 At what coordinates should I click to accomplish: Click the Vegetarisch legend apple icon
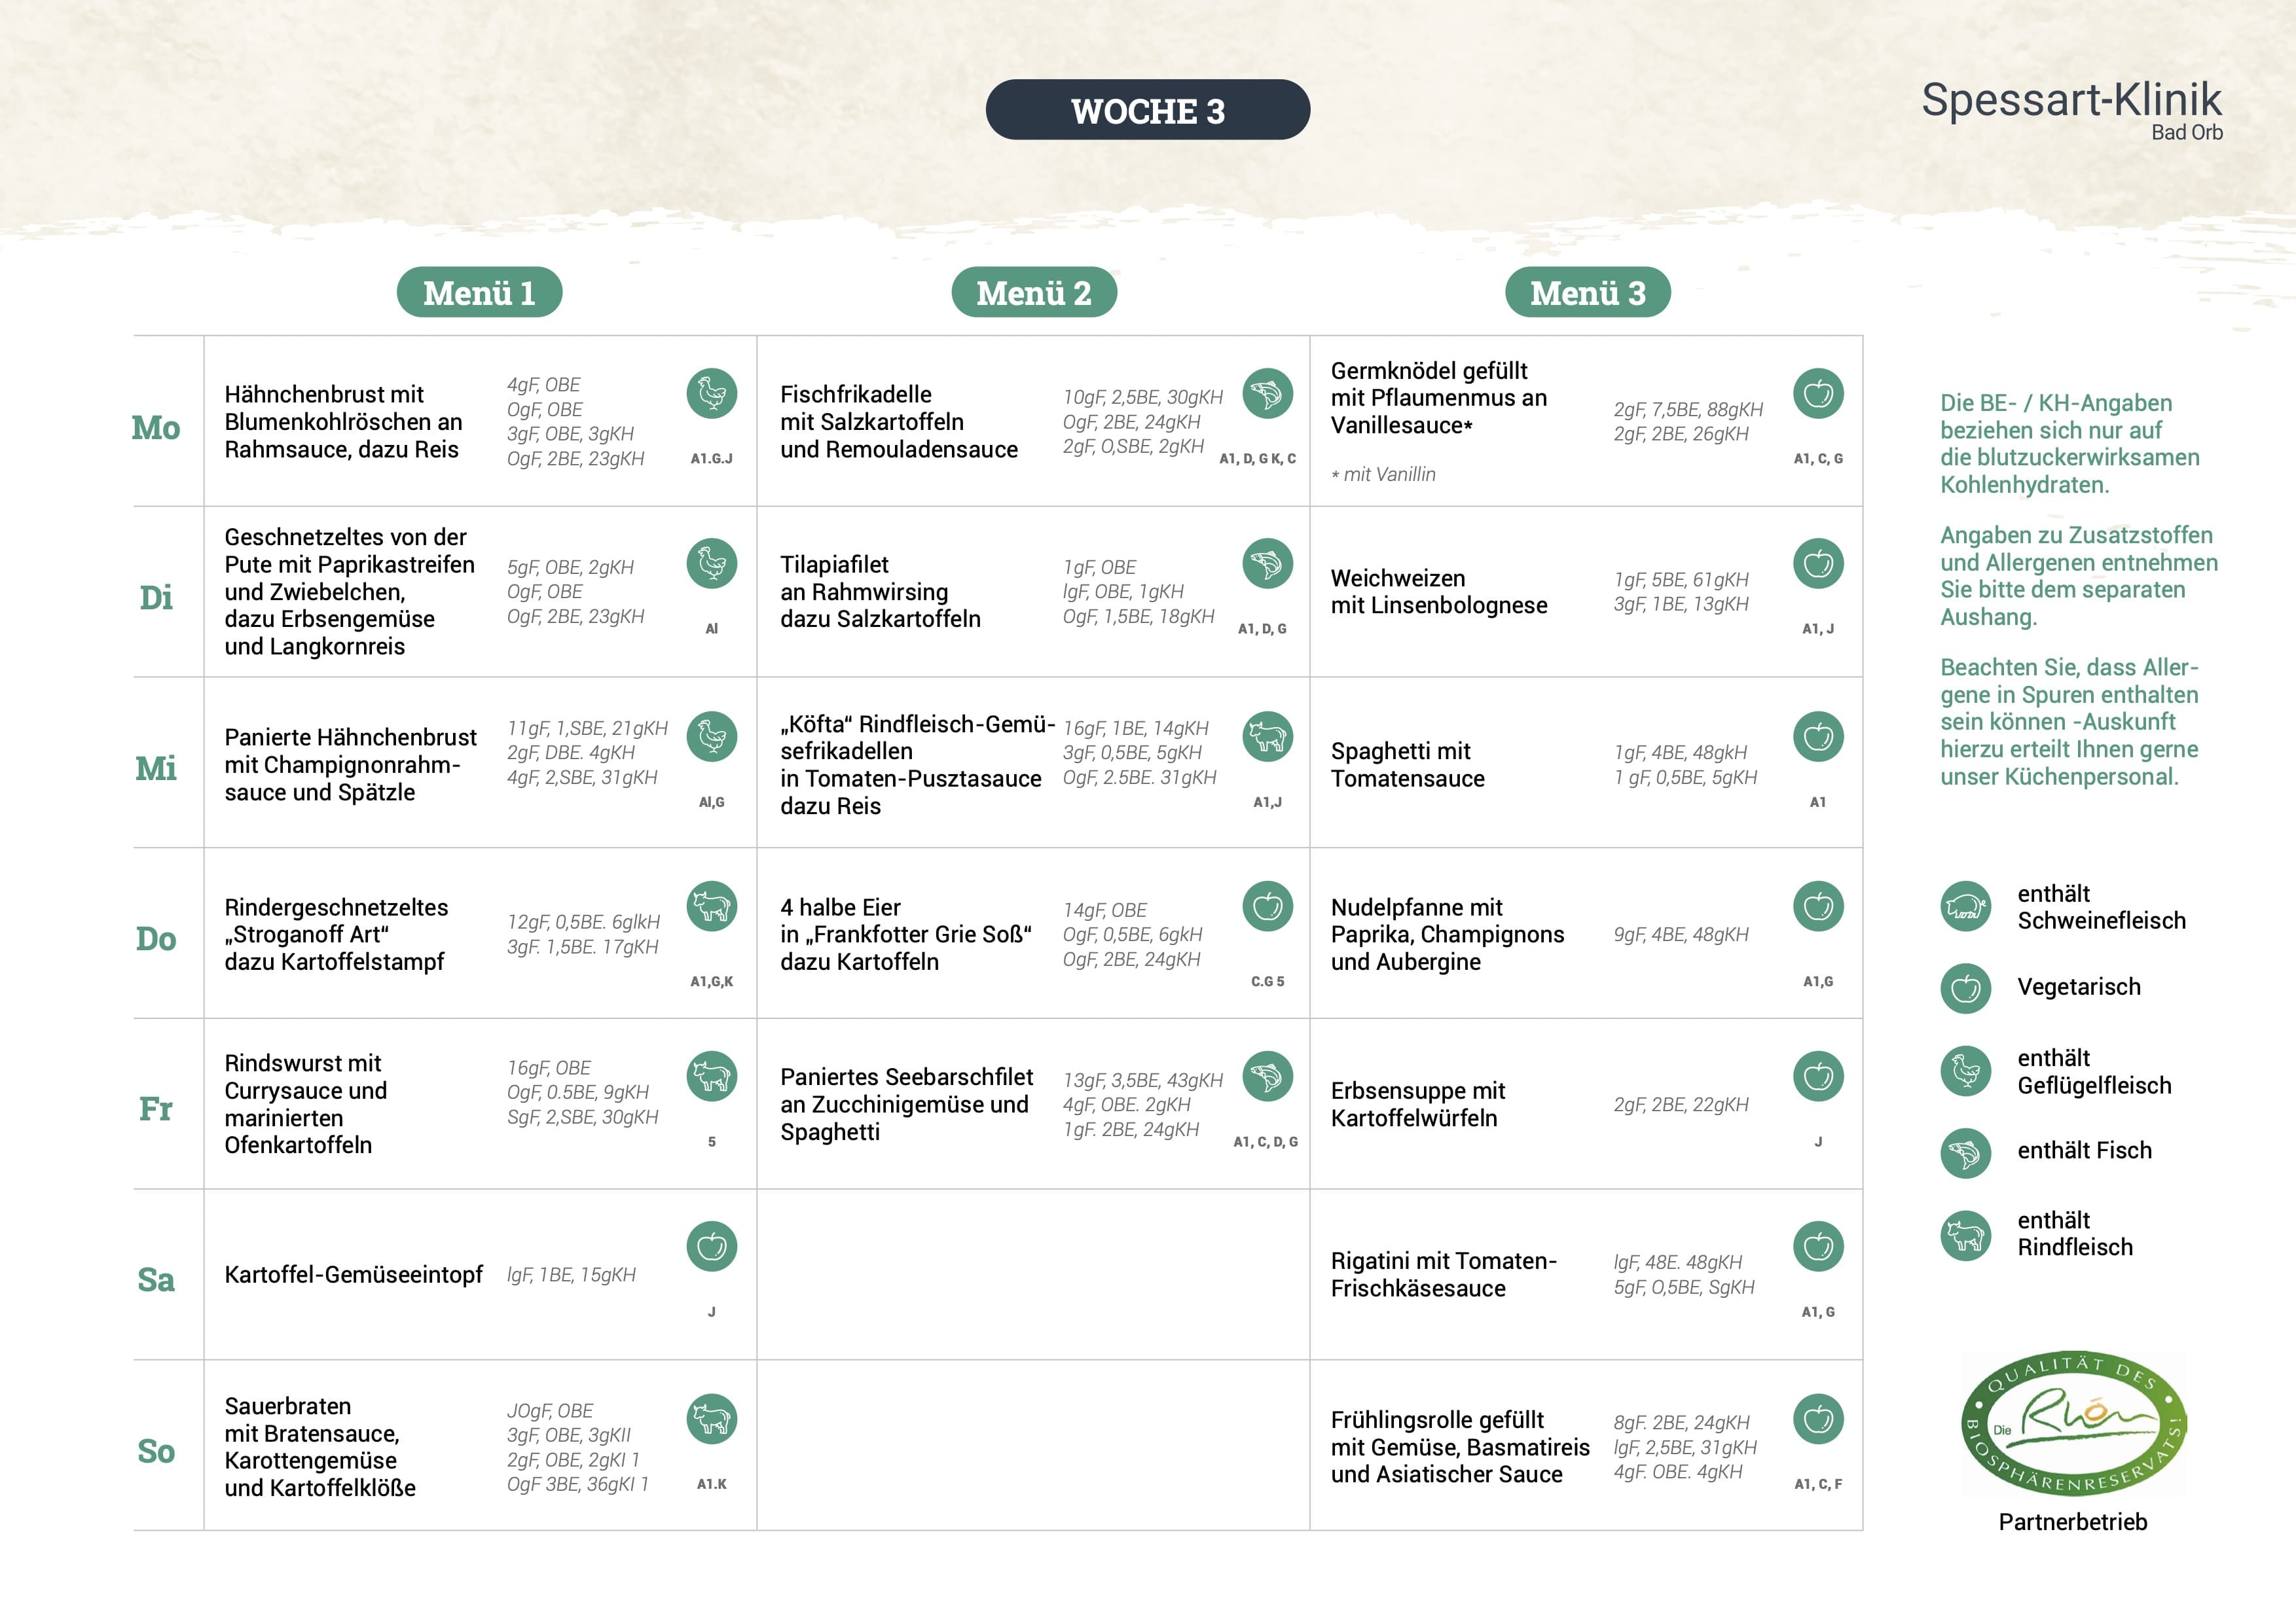pos(1965,988)
